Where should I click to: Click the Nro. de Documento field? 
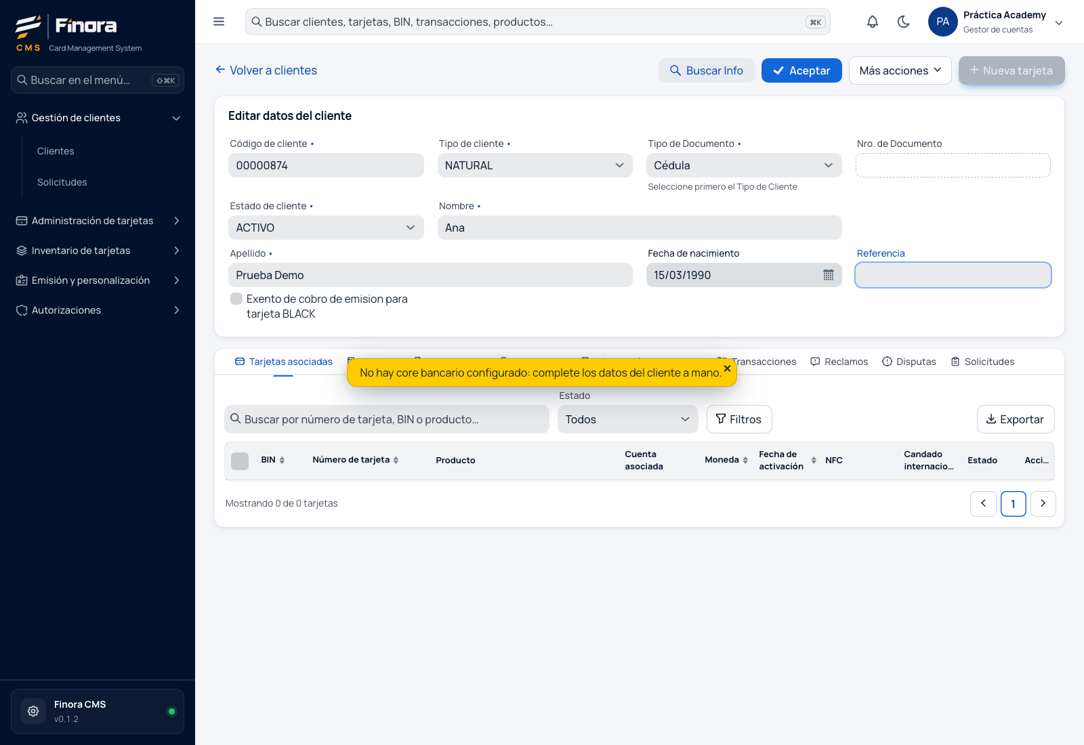[953, 165]
